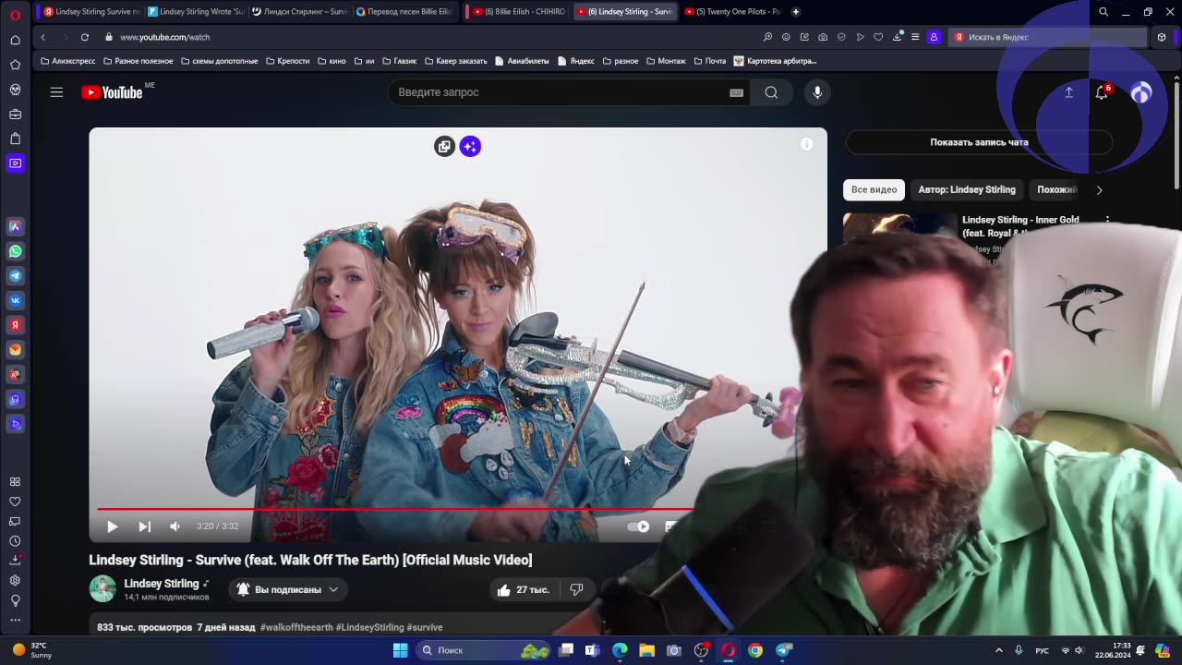The width and height of the screenshot is (1182, 665).
Task: Open the Разное полезное bookmark folder
Action: click(x=138, y=61)
